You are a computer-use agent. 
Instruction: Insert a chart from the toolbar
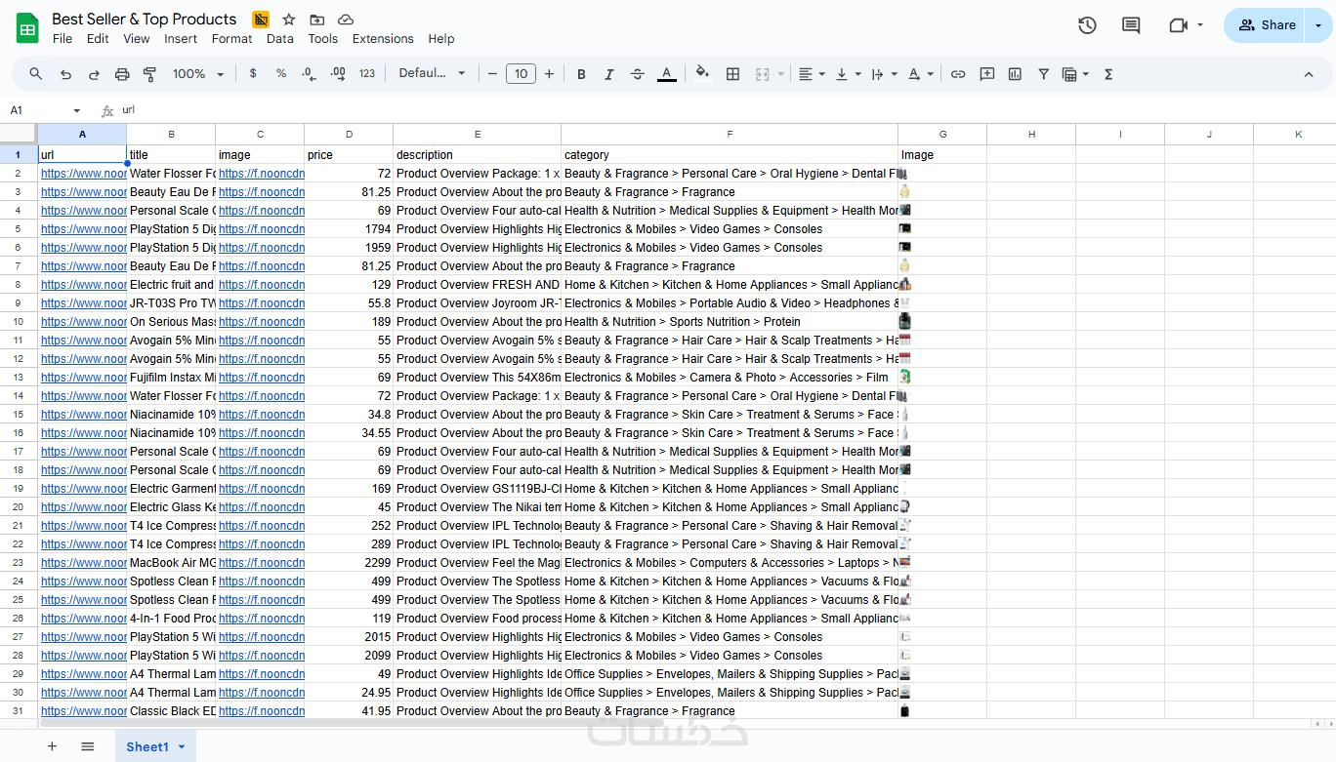click(x=1015, y=74)
